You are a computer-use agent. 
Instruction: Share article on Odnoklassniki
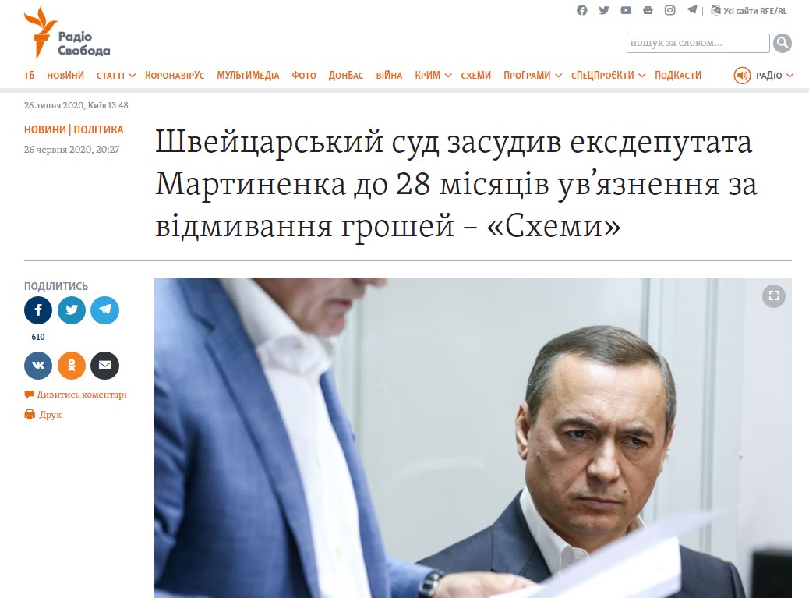72,366
